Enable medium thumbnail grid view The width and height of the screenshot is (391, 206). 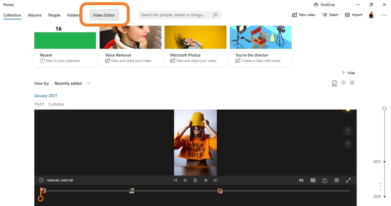point(343,83)
